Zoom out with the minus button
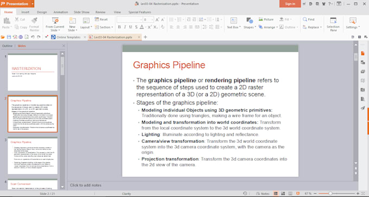This screenshot has height=197, width=369. pyautogui.click(x=315, y=193)
